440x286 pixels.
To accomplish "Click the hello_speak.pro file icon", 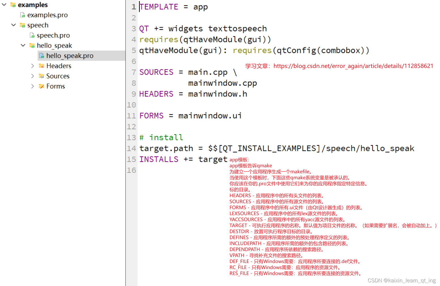I will tap(41, 56).
